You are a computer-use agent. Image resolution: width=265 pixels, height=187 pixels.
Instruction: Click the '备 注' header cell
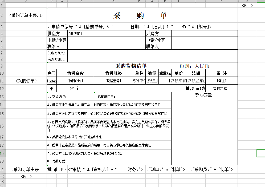click(x=222, y=73)
